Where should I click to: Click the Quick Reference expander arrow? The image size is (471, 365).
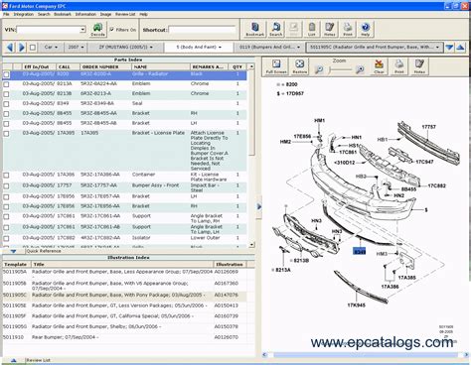[x=13, y=251]
